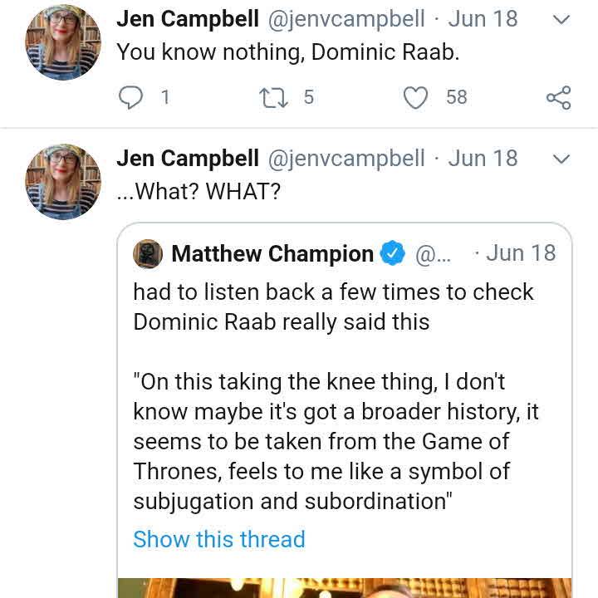Click Matthew Champion's small profile picture
Image resolution: width=598 pixels, height=598 pixels.
[x=147, y=253]
